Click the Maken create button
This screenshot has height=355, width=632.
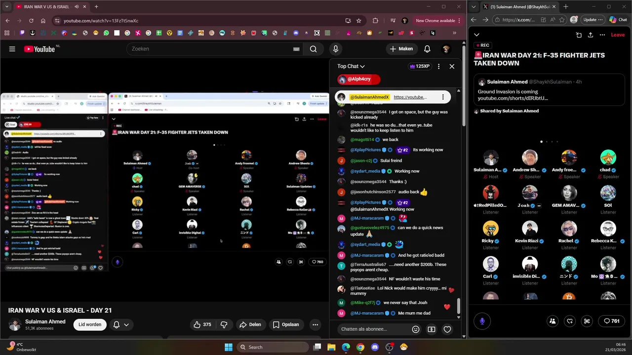click(x=401, y=49)
